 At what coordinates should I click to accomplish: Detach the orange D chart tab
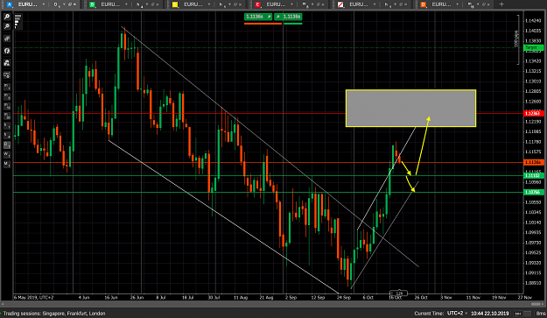(x=484, y=4)
